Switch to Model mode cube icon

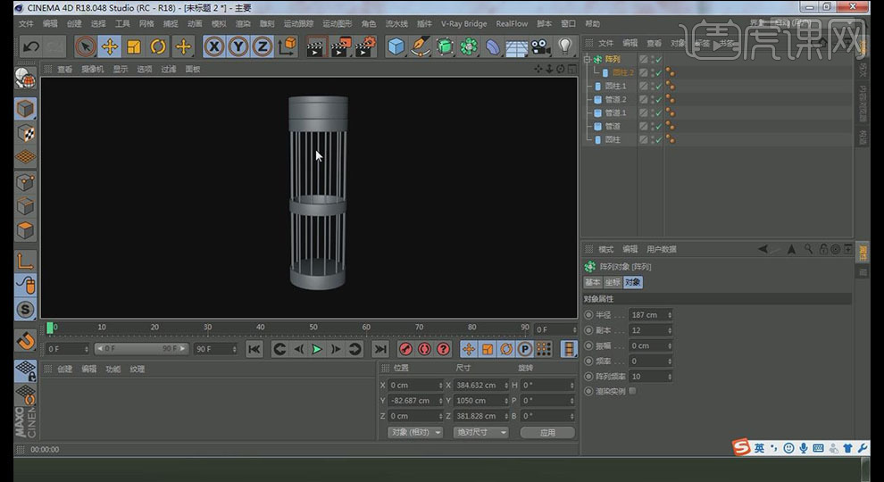tap(25, 108)
